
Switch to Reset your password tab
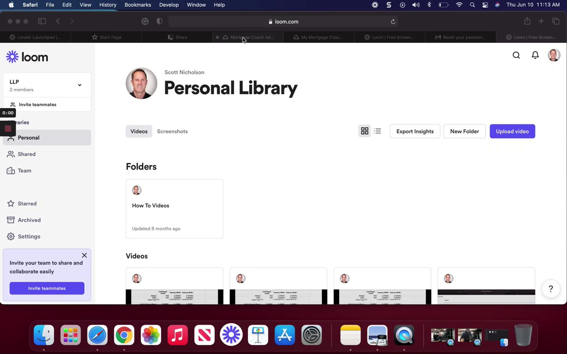(x=461, y=37)
